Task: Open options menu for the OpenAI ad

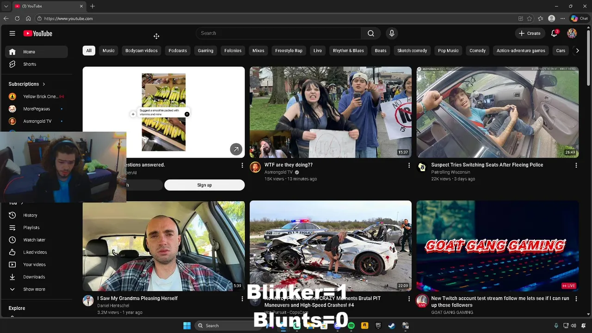Action: (x=242, y=165)
